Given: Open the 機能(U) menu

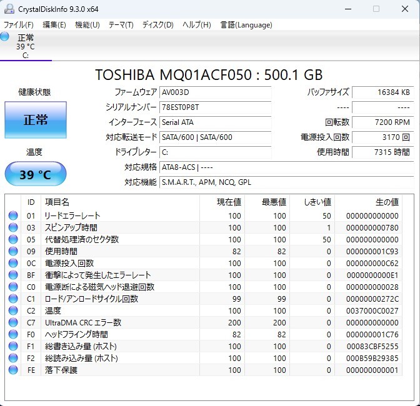Looking at the screenshot, I should 87,25.
